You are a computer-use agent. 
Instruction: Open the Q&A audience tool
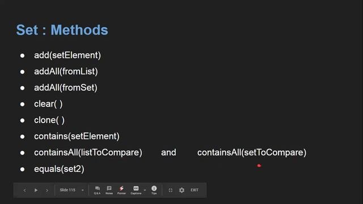[97, 190]
